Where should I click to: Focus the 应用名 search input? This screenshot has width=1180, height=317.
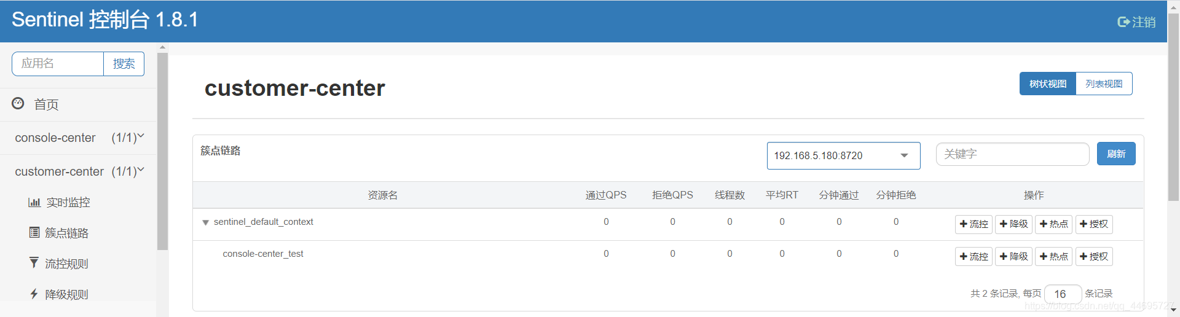tap(58, 64)
